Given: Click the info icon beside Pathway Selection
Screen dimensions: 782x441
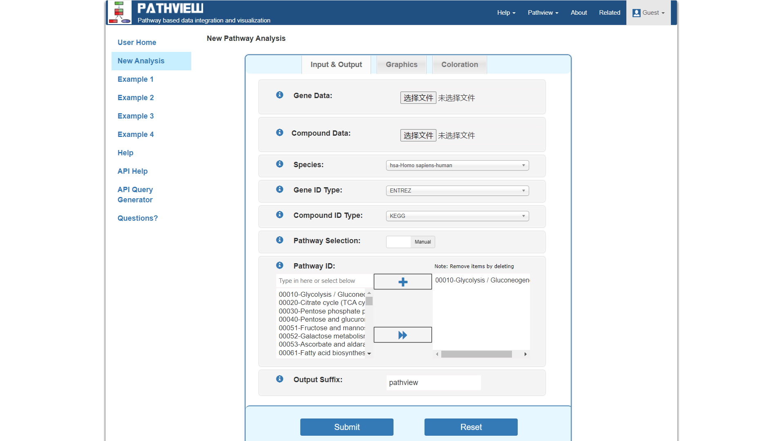Looking at the screenshot, I should (279, 240).
